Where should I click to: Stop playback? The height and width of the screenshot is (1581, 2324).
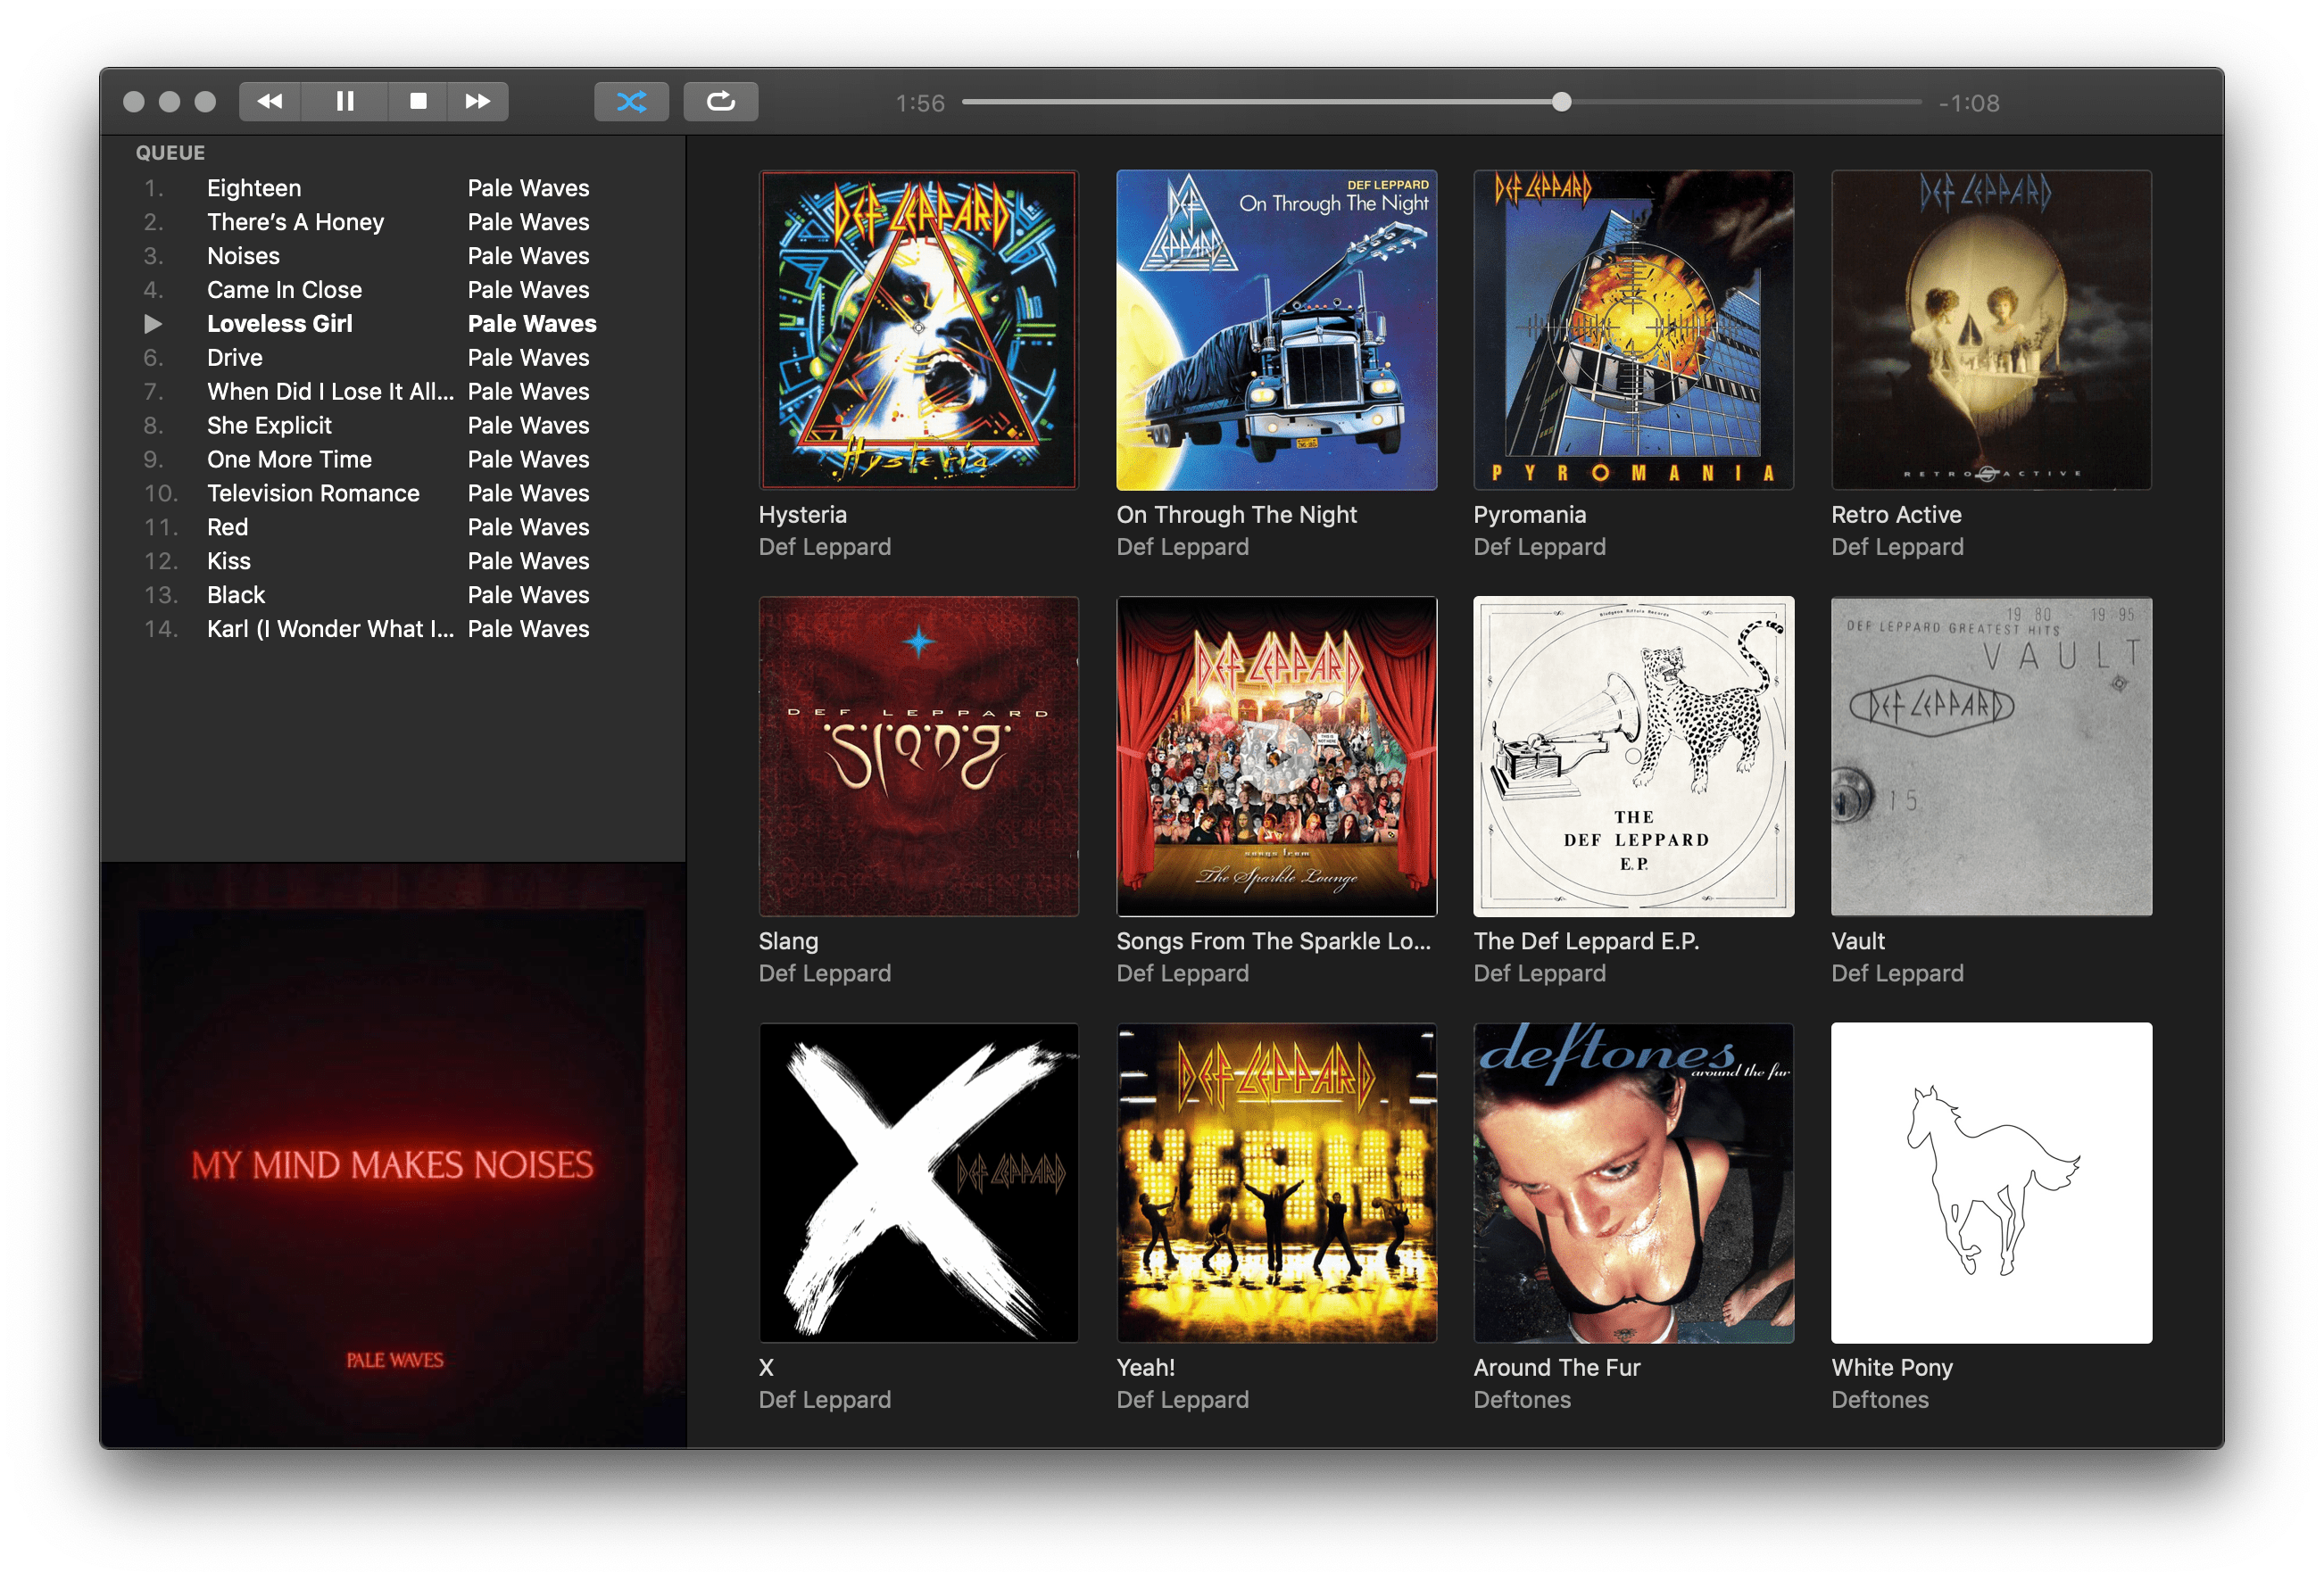tap(418, 101)
